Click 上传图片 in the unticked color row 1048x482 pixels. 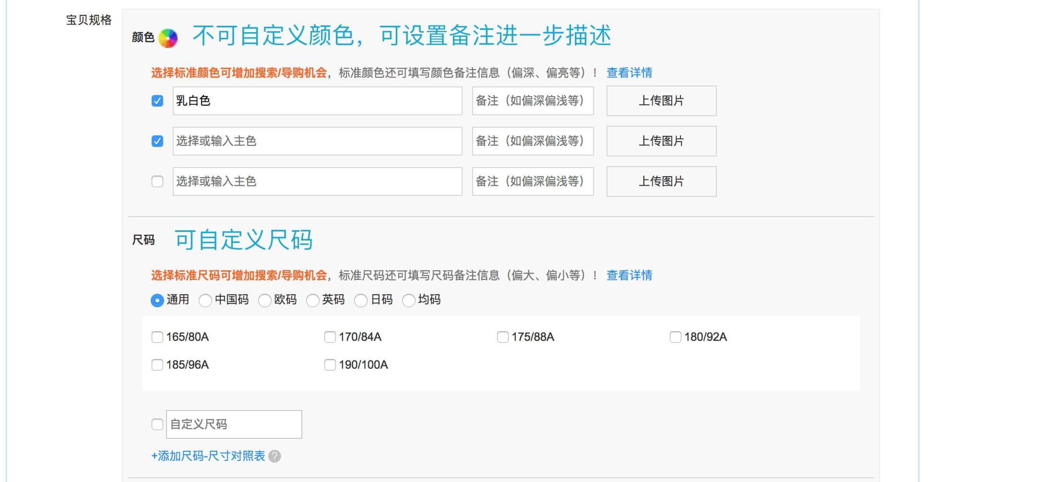click(x=662, y=181)
